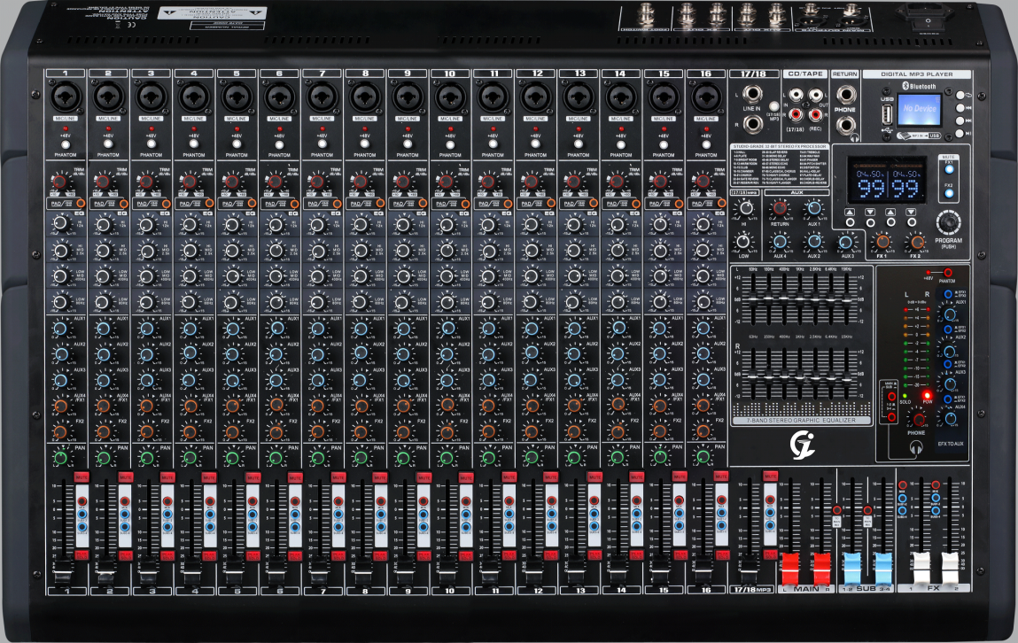Toggle the FX1 mute button
This screenshot has width=1018, height=643.
coord(949,168)
